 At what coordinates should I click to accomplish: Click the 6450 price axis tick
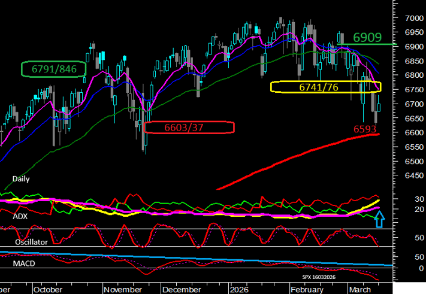click(411, 175)
